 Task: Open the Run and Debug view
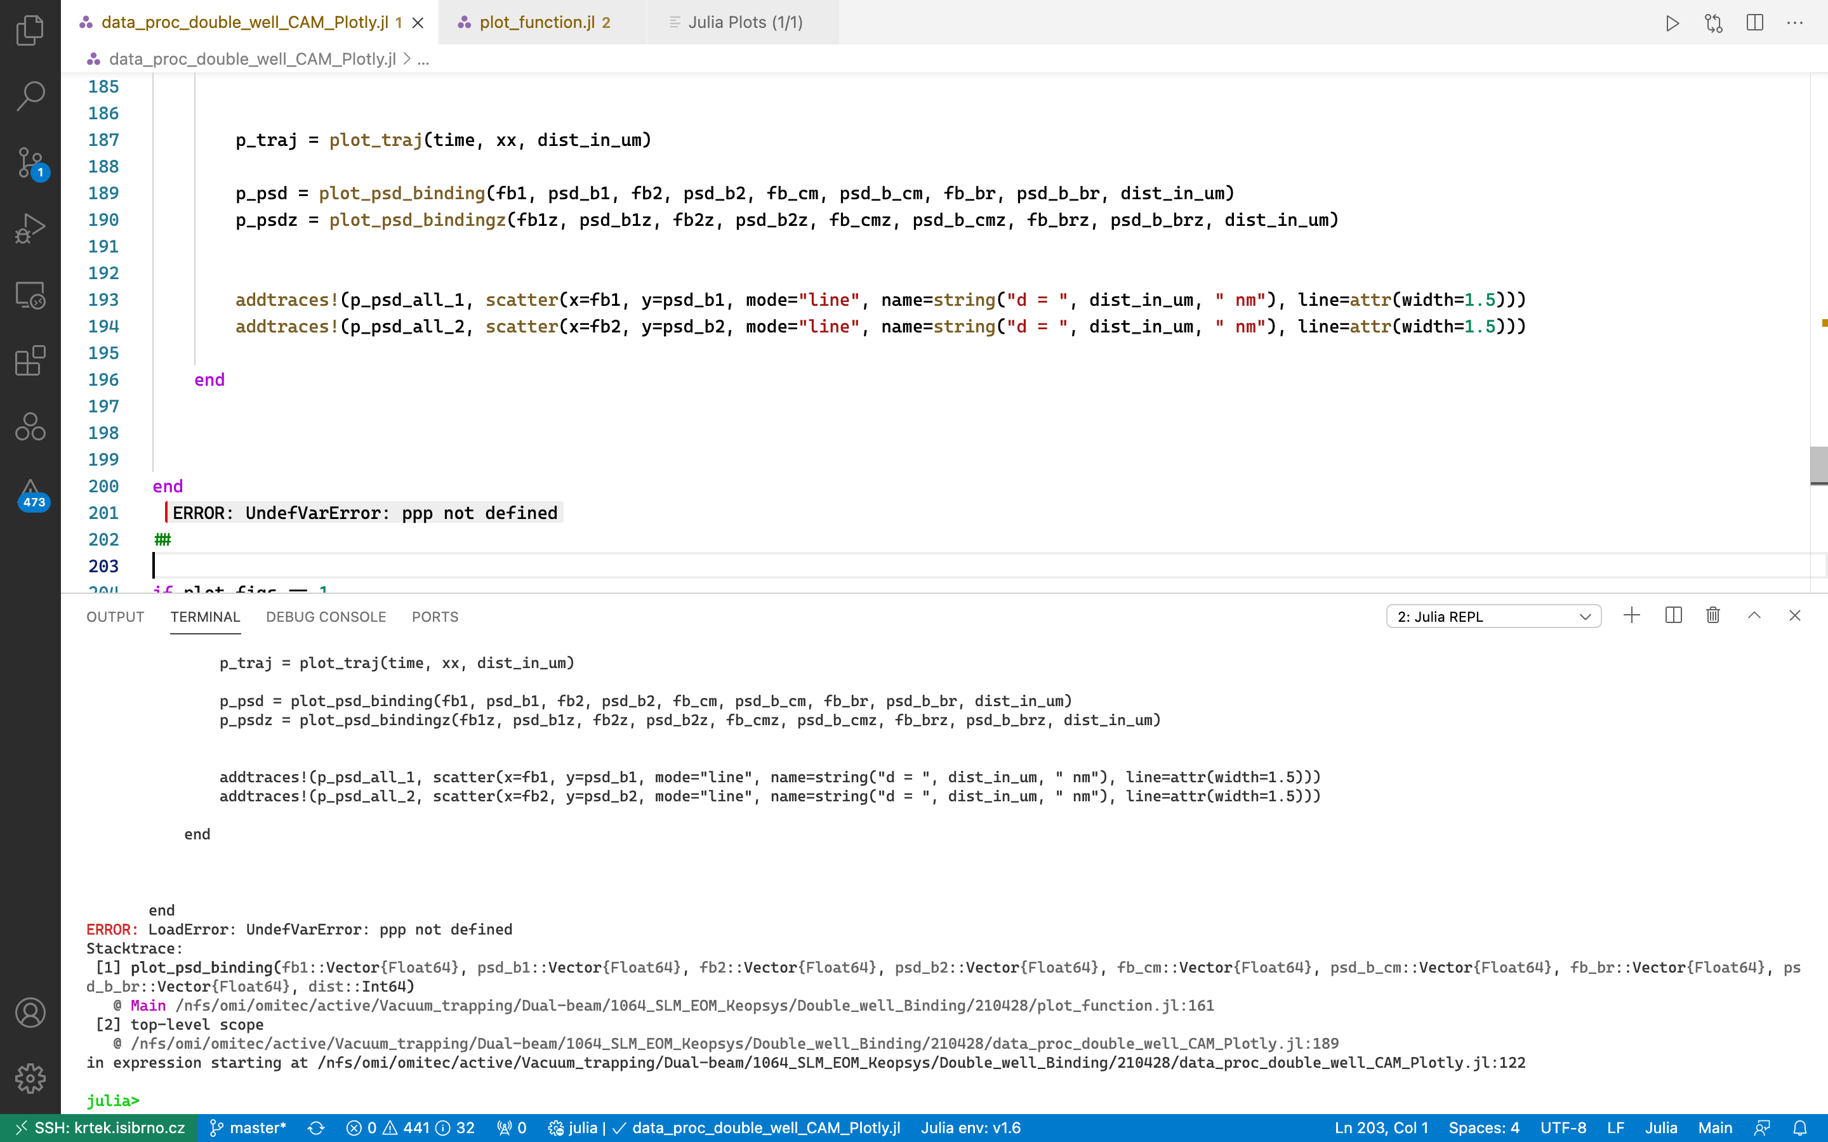click(x=30, y=226)
